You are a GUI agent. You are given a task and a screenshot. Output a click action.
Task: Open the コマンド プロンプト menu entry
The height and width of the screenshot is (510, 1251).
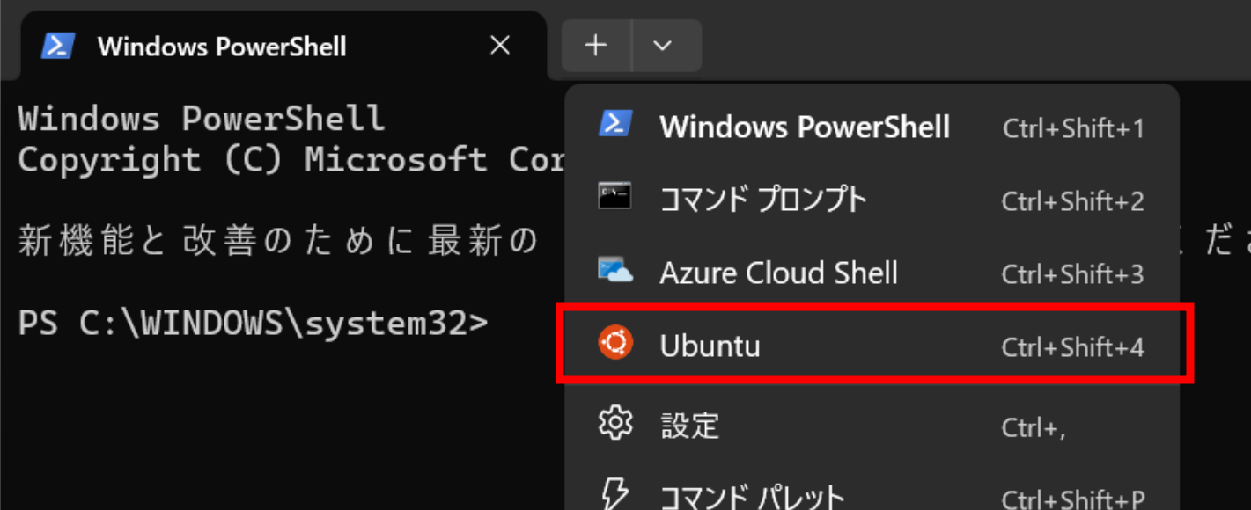click(872, 200)
